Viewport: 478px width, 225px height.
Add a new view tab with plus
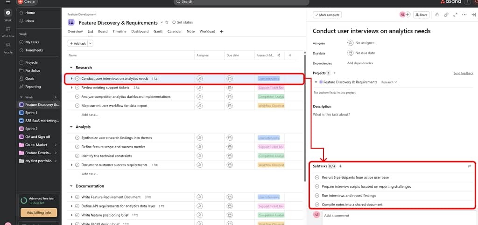point(222,31)
